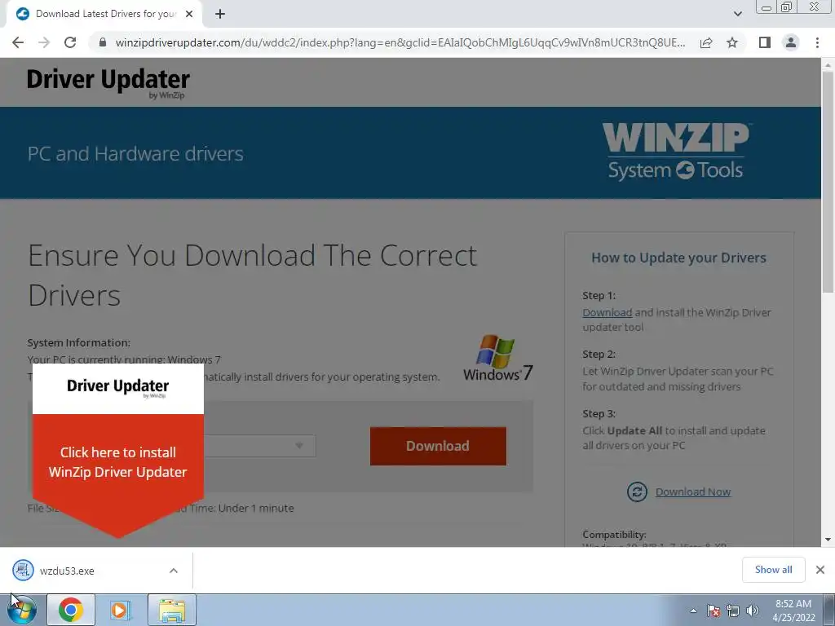
Task: View site security lock info
Action: tap(103, 42)
